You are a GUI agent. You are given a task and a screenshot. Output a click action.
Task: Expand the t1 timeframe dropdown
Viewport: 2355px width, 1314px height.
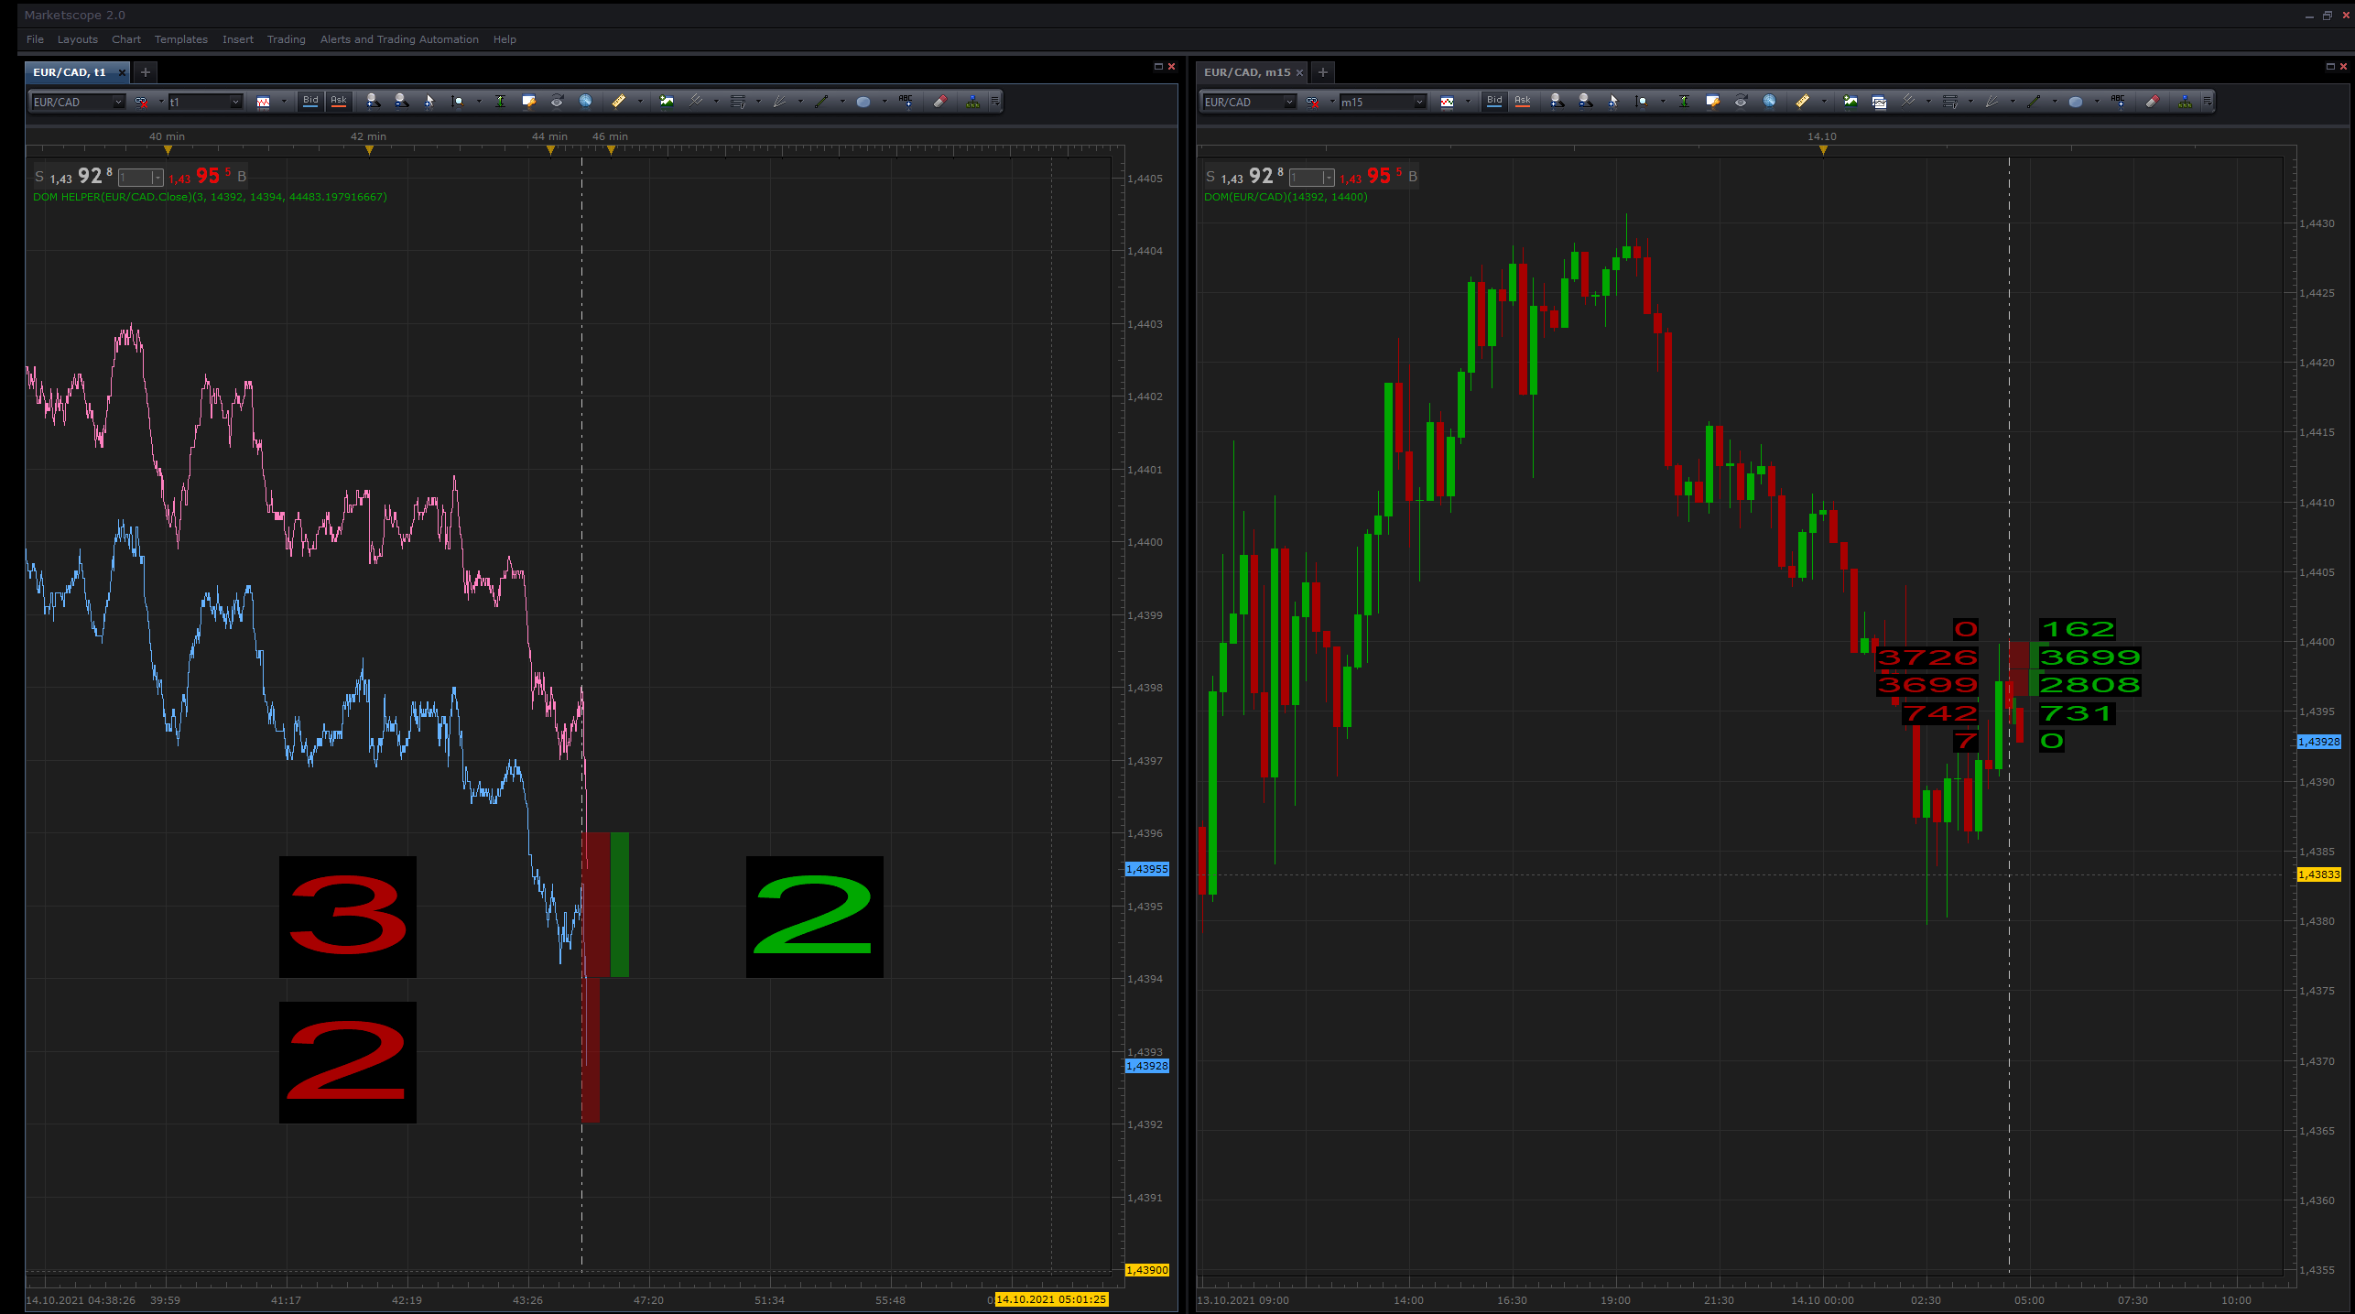pos(235,102)
